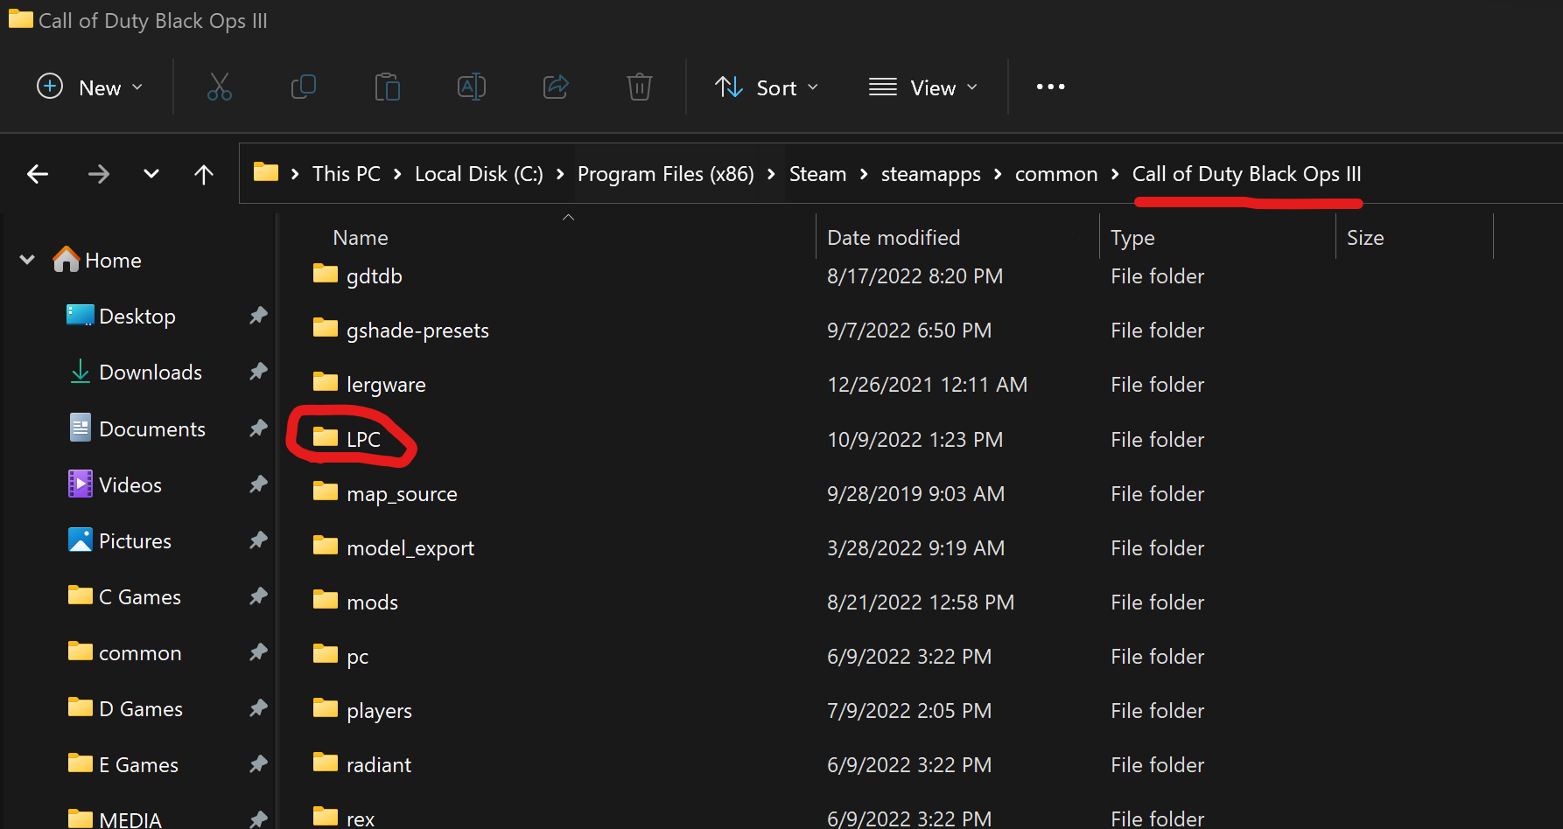Select the pc folder icon
The image size is (1563, 829).
[x=326, y=654]
